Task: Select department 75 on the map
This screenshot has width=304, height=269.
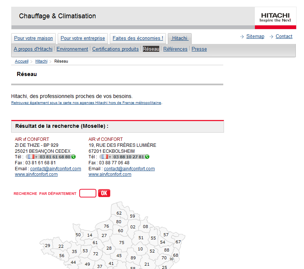Action: pyautogui.click(x=122, y=243)
